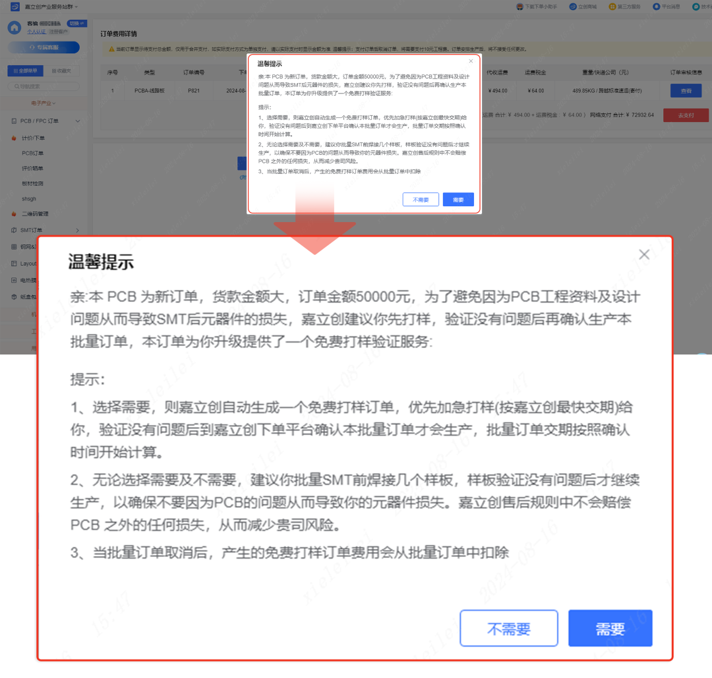Click the 下载下单小助手 icon in header
This screenshot has height=678, width=712.
(x=520, y=7)
